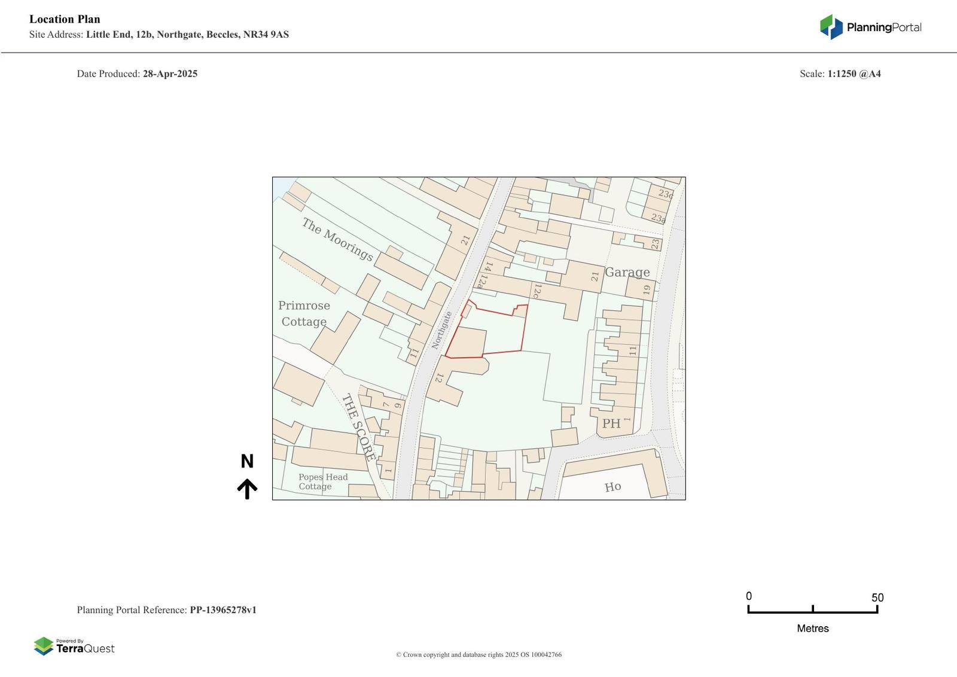Click the PlanningPortal logo icon
The height and width of the screenshot is (677, 957).
(831, 27)
